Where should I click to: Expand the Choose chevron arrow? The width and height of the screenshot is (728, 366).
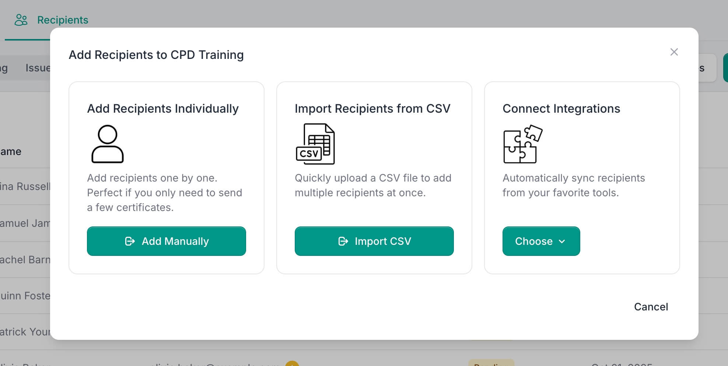tap(562, 242)
